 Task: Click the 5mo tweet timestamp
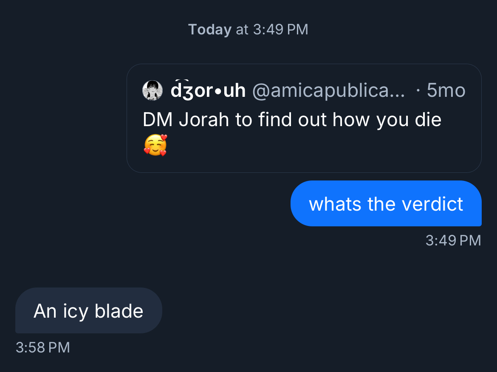tap(446, 90)
